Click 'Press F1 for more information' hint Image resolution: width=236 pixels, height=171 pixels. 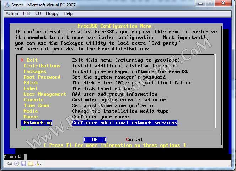click(115, 145)
